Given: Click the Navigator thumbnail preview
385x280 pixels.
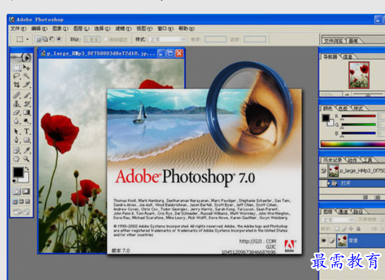Looking at the screenshot, I should [x=359, y=75].
